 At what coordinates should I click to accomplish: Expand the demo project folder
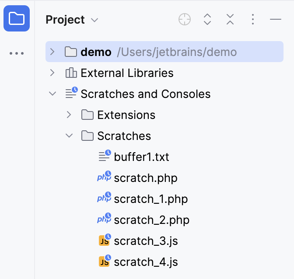pos(52,52)
